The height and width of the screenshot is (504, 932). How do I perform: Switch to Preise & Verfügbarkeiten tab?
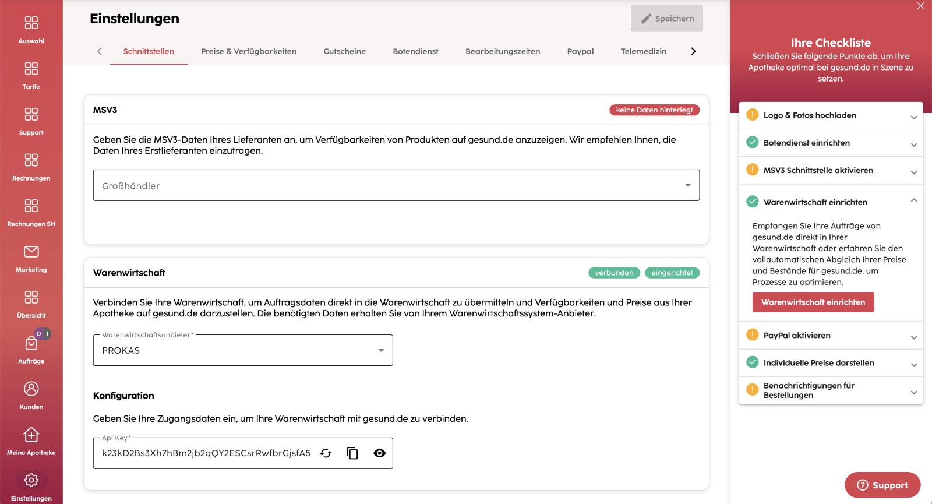point(249,51)
